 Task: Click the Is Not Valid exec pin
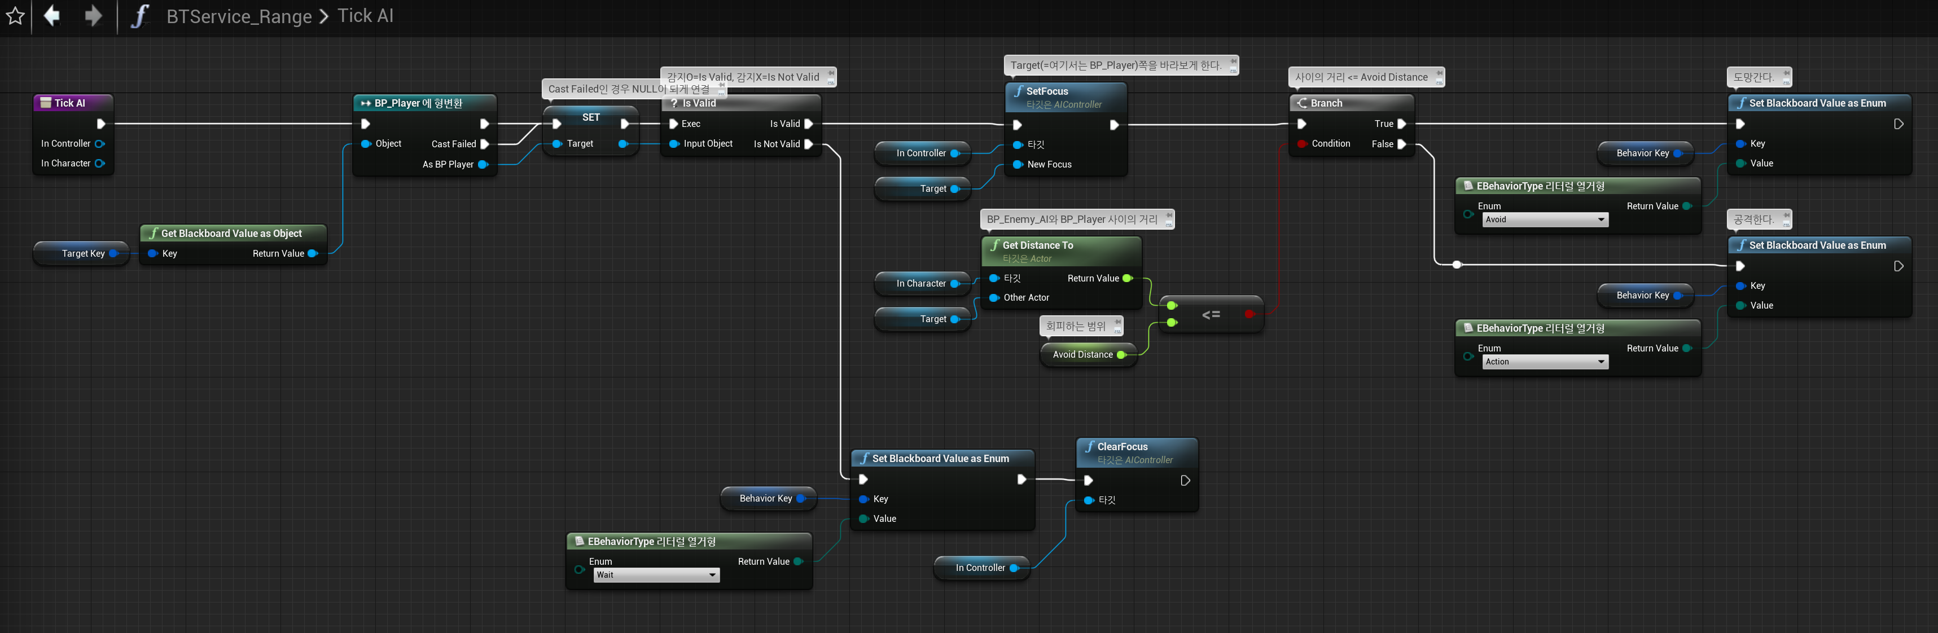809,144
